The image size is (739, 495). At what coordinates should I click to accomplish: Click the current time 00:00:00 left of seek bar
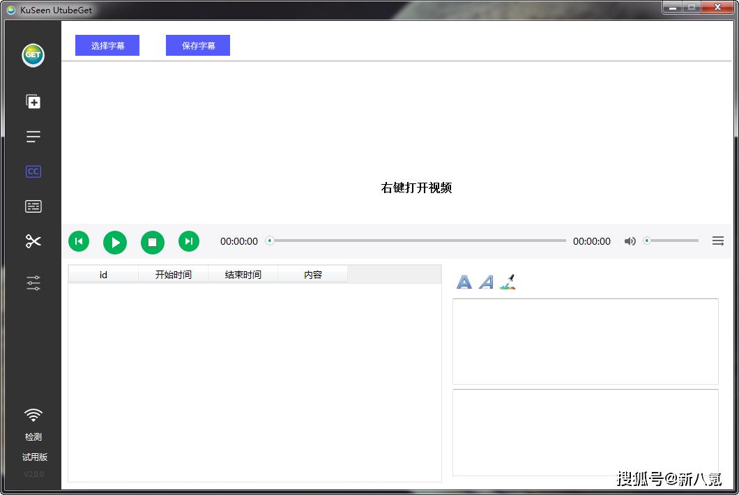tap(239, 241)
